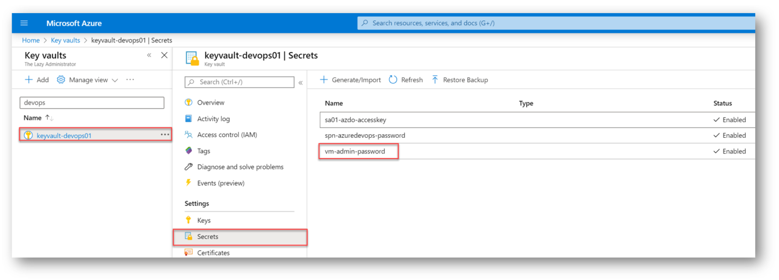Click the Name column header in secrets table
Screen dimensions: 779x280
coord(334,103)
